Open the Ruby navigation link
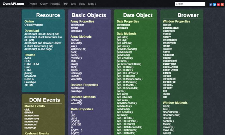Viewport: 225px width, 135px height. (x=82, y=4)
